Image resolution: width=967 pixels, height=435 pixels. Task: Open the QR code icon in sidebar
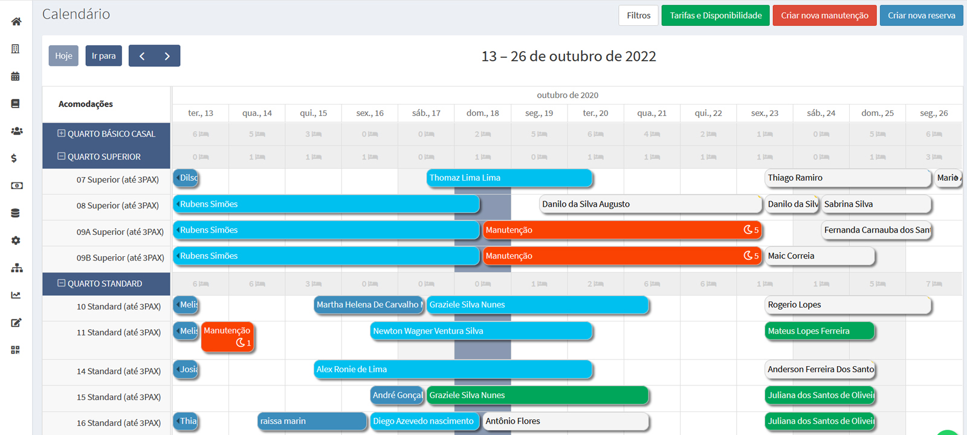[16, 350]
